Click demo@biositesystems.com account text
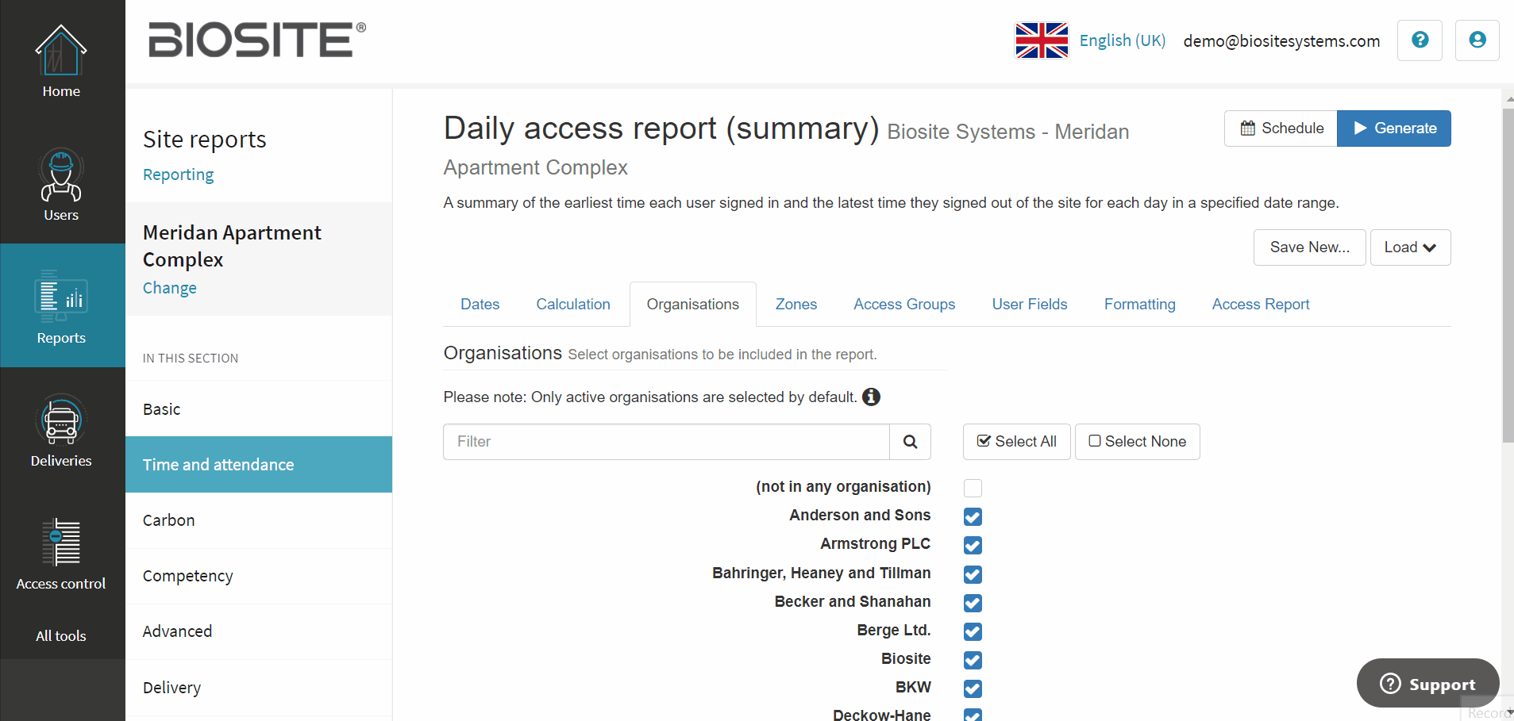Viewport: 1514px width, 721px height. (x=1281, y=40)
